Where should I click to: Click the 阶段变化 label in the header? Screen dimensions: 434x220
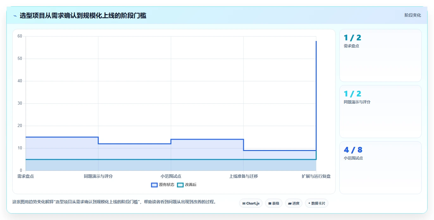tap(413, 15)
